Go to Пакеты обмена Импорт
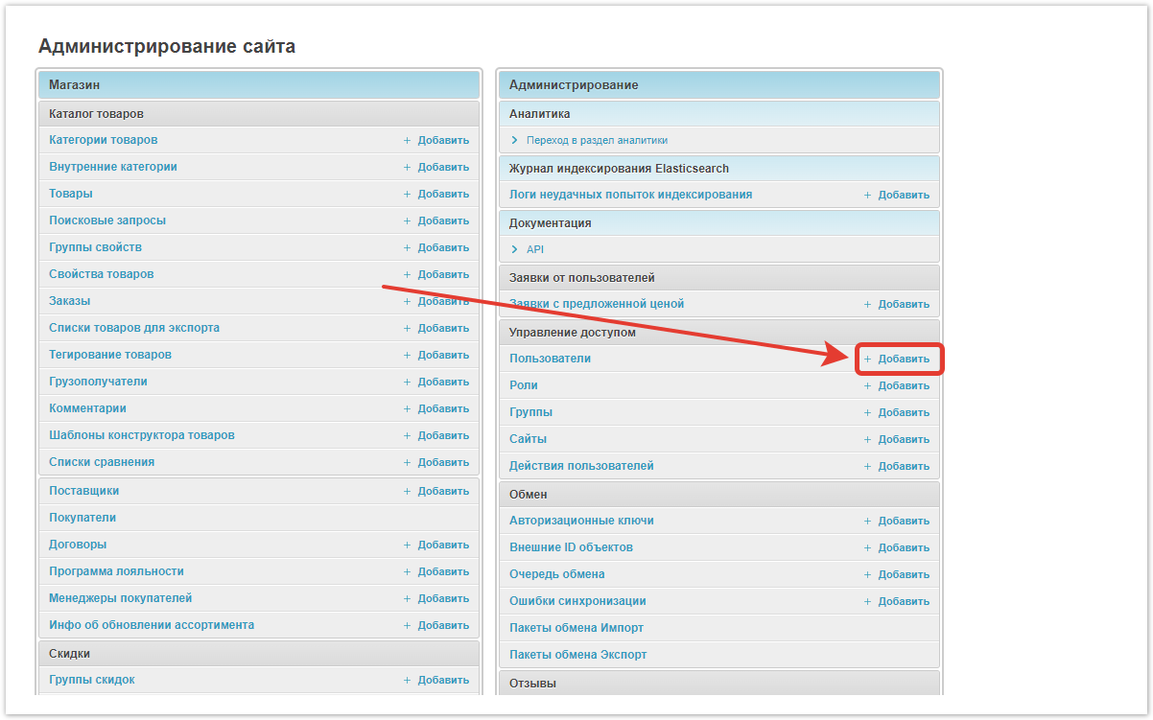This screenshot has height=720, width=1153. click(x=576, y=628)
